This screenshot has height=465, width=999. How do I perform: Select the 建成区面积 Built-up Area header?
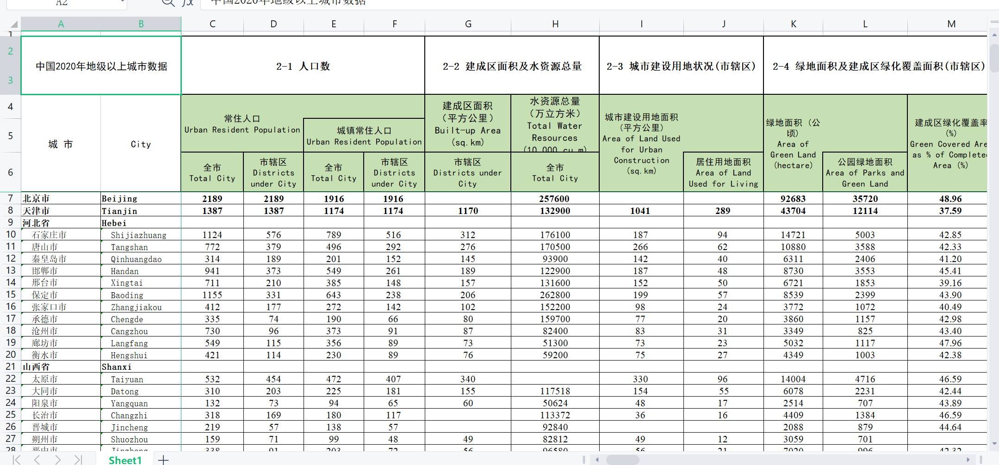(468, 123)
